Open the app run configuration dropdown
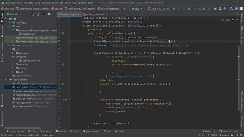 coord(137,8)
